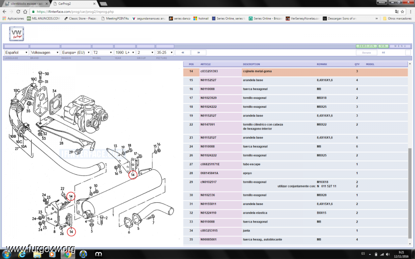This screenshot has height=259, width=415.
Task: Click the VIN button
Action: [x=383, y=46]
